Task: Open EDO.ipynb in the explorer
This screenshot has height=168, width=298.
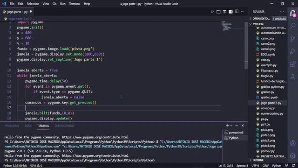Action: point(268,55)
